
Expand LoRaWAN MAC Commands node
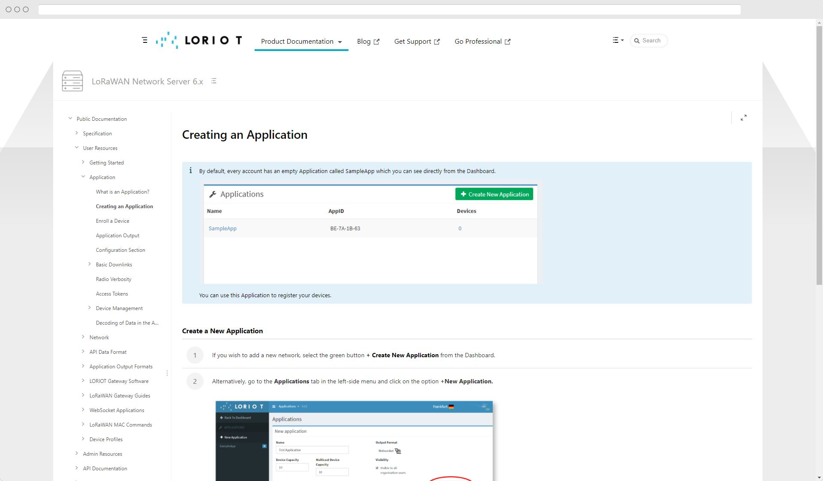point(83,424)
